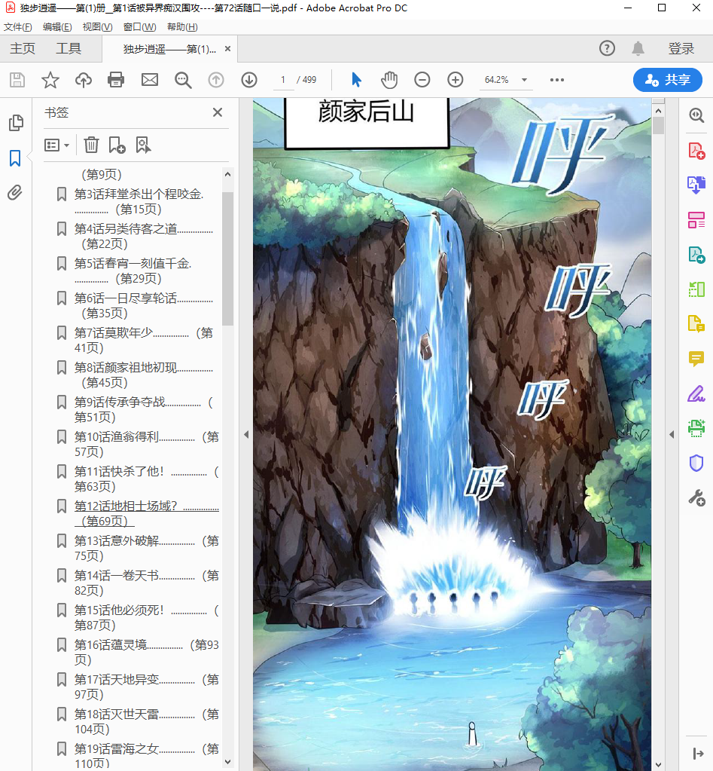Zoom in with plus button
713x771 pixels.
click(x=456, y=80)
